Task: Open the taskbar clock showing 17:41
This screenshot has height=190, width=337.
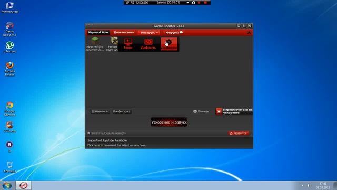Action: (323, 185)
